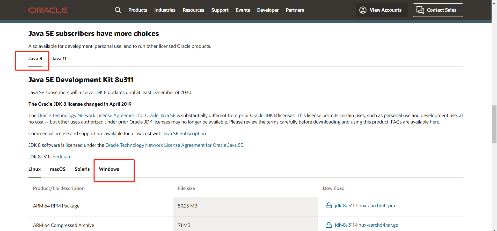Open the Partners menu
The image size is (497, 231).
click(x=295, y=10)
